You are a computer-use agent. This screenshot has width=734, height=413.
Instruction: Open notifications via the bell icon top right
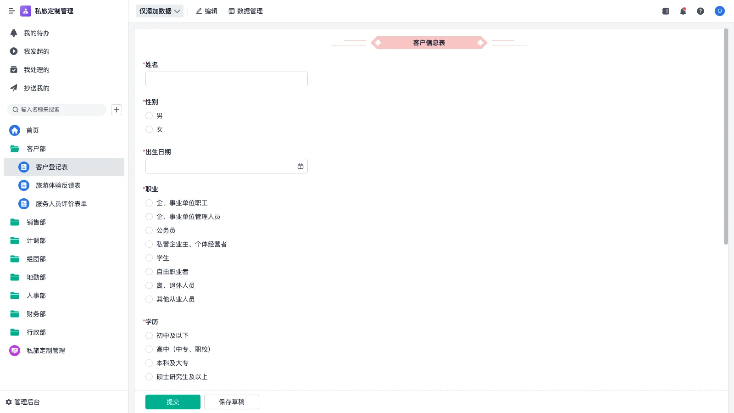tap(683, 11)
